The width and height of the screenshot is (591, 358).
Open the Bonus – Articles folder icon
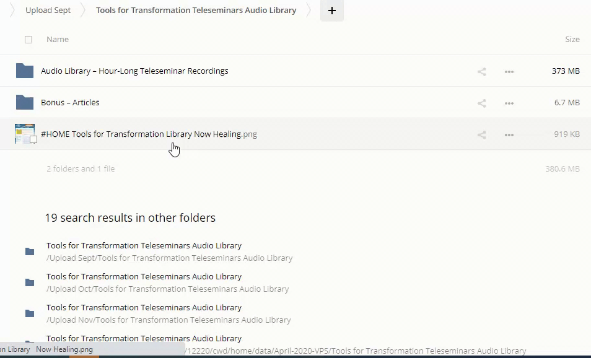point(25,102)
